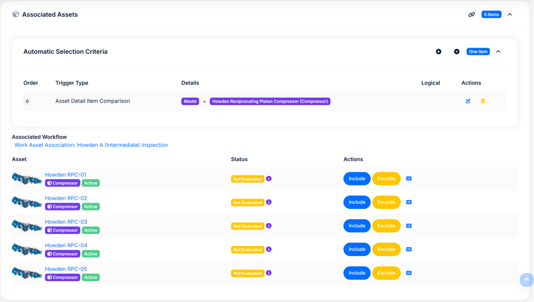The image size is (534, 302).
Task: Collapse the Associated Assets section
Action: click(510, 15)
